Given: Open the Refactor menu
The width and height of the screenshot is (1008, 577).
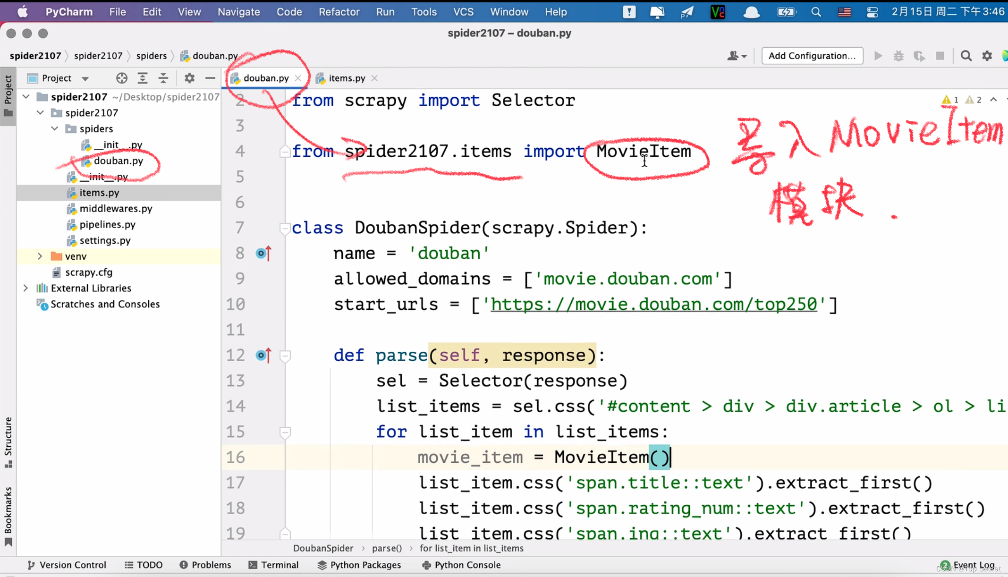Looking at the screenshot, I should [x=339, y=12].
